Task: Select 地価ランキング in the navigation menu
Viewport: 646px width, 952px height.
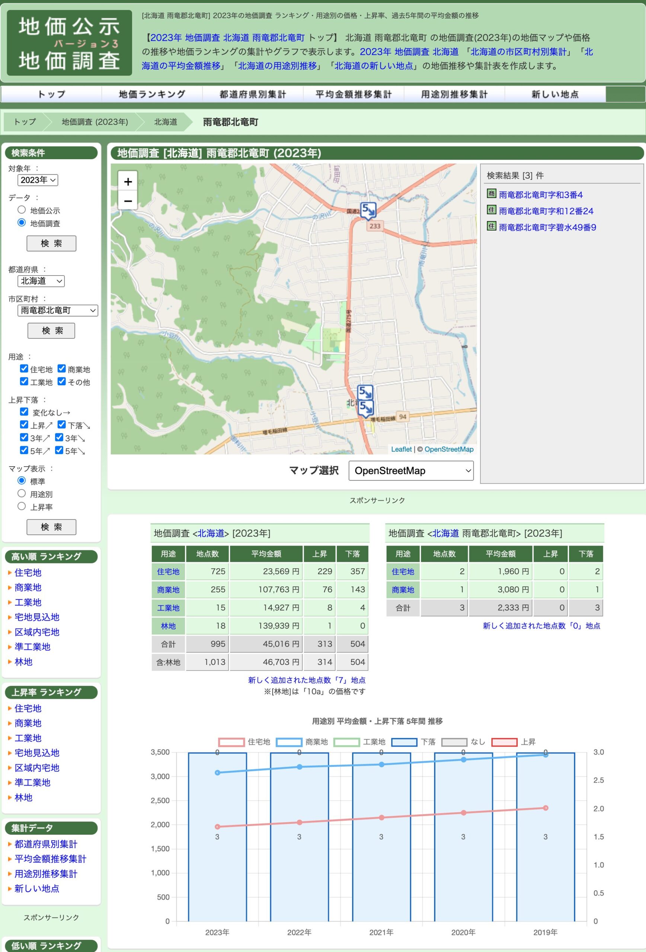Action: [152, 94]
